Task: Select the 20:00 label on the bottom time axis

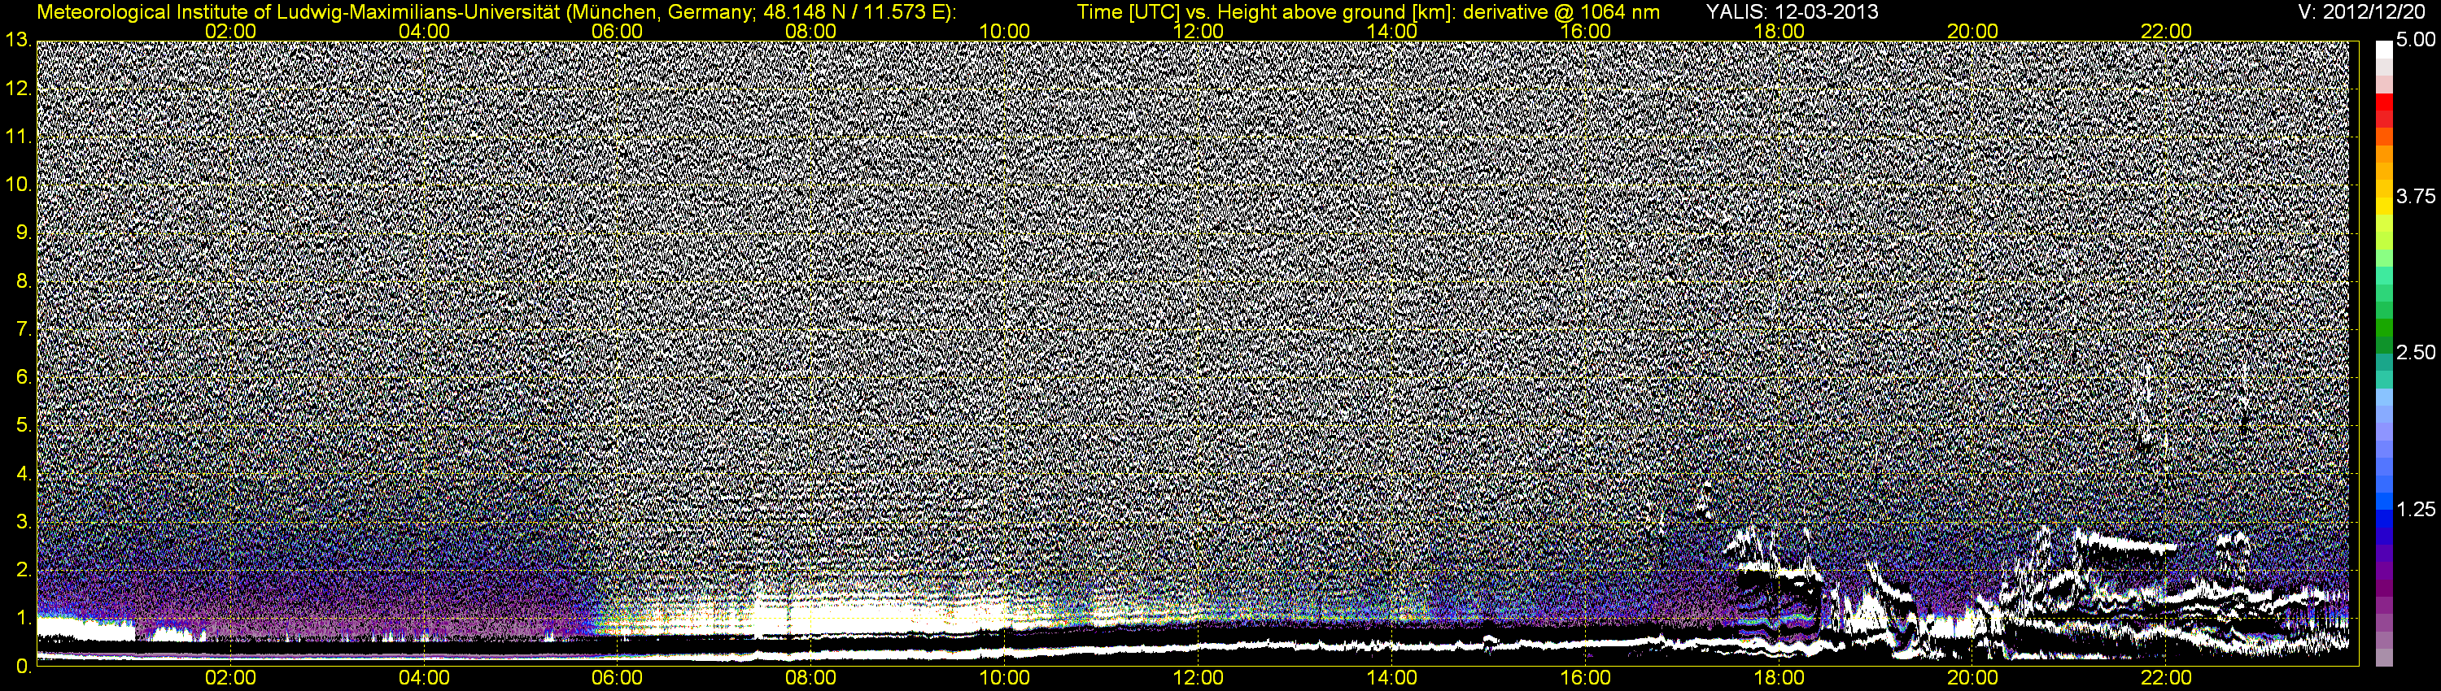Action: click(1973, 679)
